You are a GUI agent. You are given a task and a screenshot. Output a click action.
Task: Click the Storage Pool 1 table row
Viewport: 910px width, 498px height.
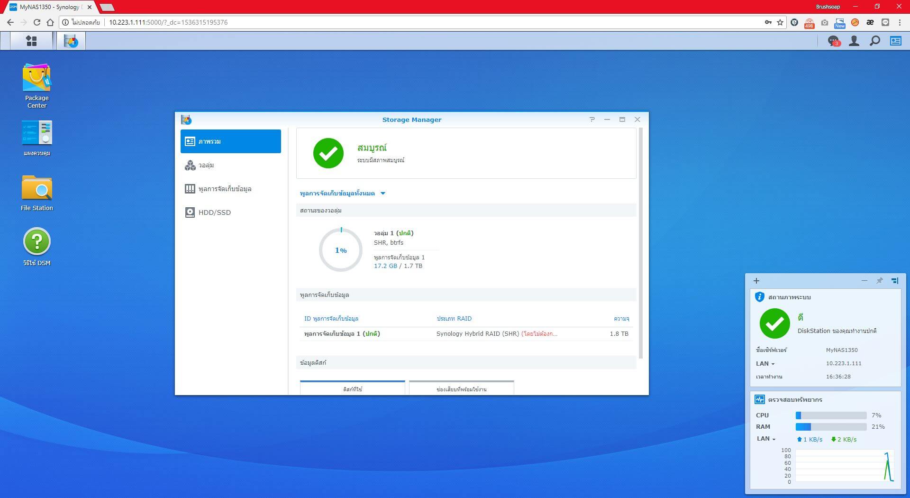[x=466, y=334]
